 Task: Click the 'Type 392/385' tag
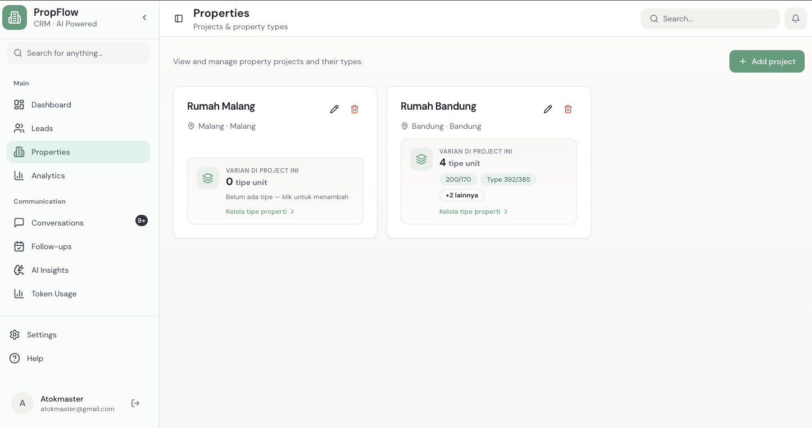tap(509, 179)
